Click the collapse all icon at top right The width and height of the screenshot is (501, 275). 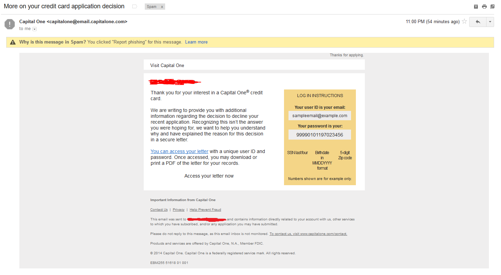pyautogui.click(x=476, y=7)
